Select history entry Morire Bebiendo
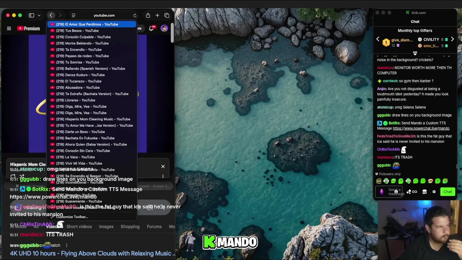This screenshot has width=462, height=260. click(92, 43)
